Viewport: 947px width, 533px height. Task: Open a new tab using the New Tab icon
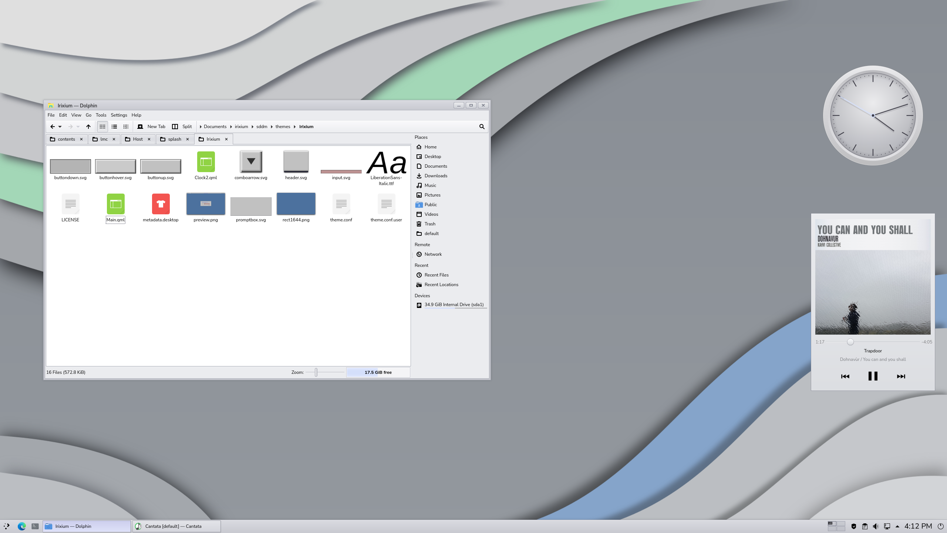pos(140,126)
